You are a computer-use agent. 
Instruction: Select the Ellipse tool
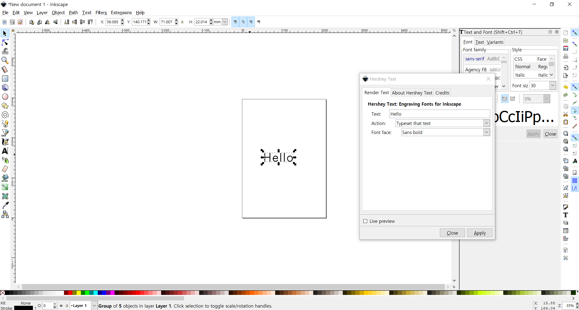click(x=5, y=97)
